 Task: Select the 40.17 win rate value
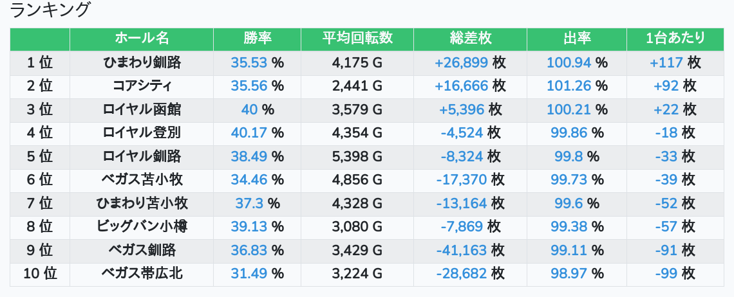tap(249, 133)
